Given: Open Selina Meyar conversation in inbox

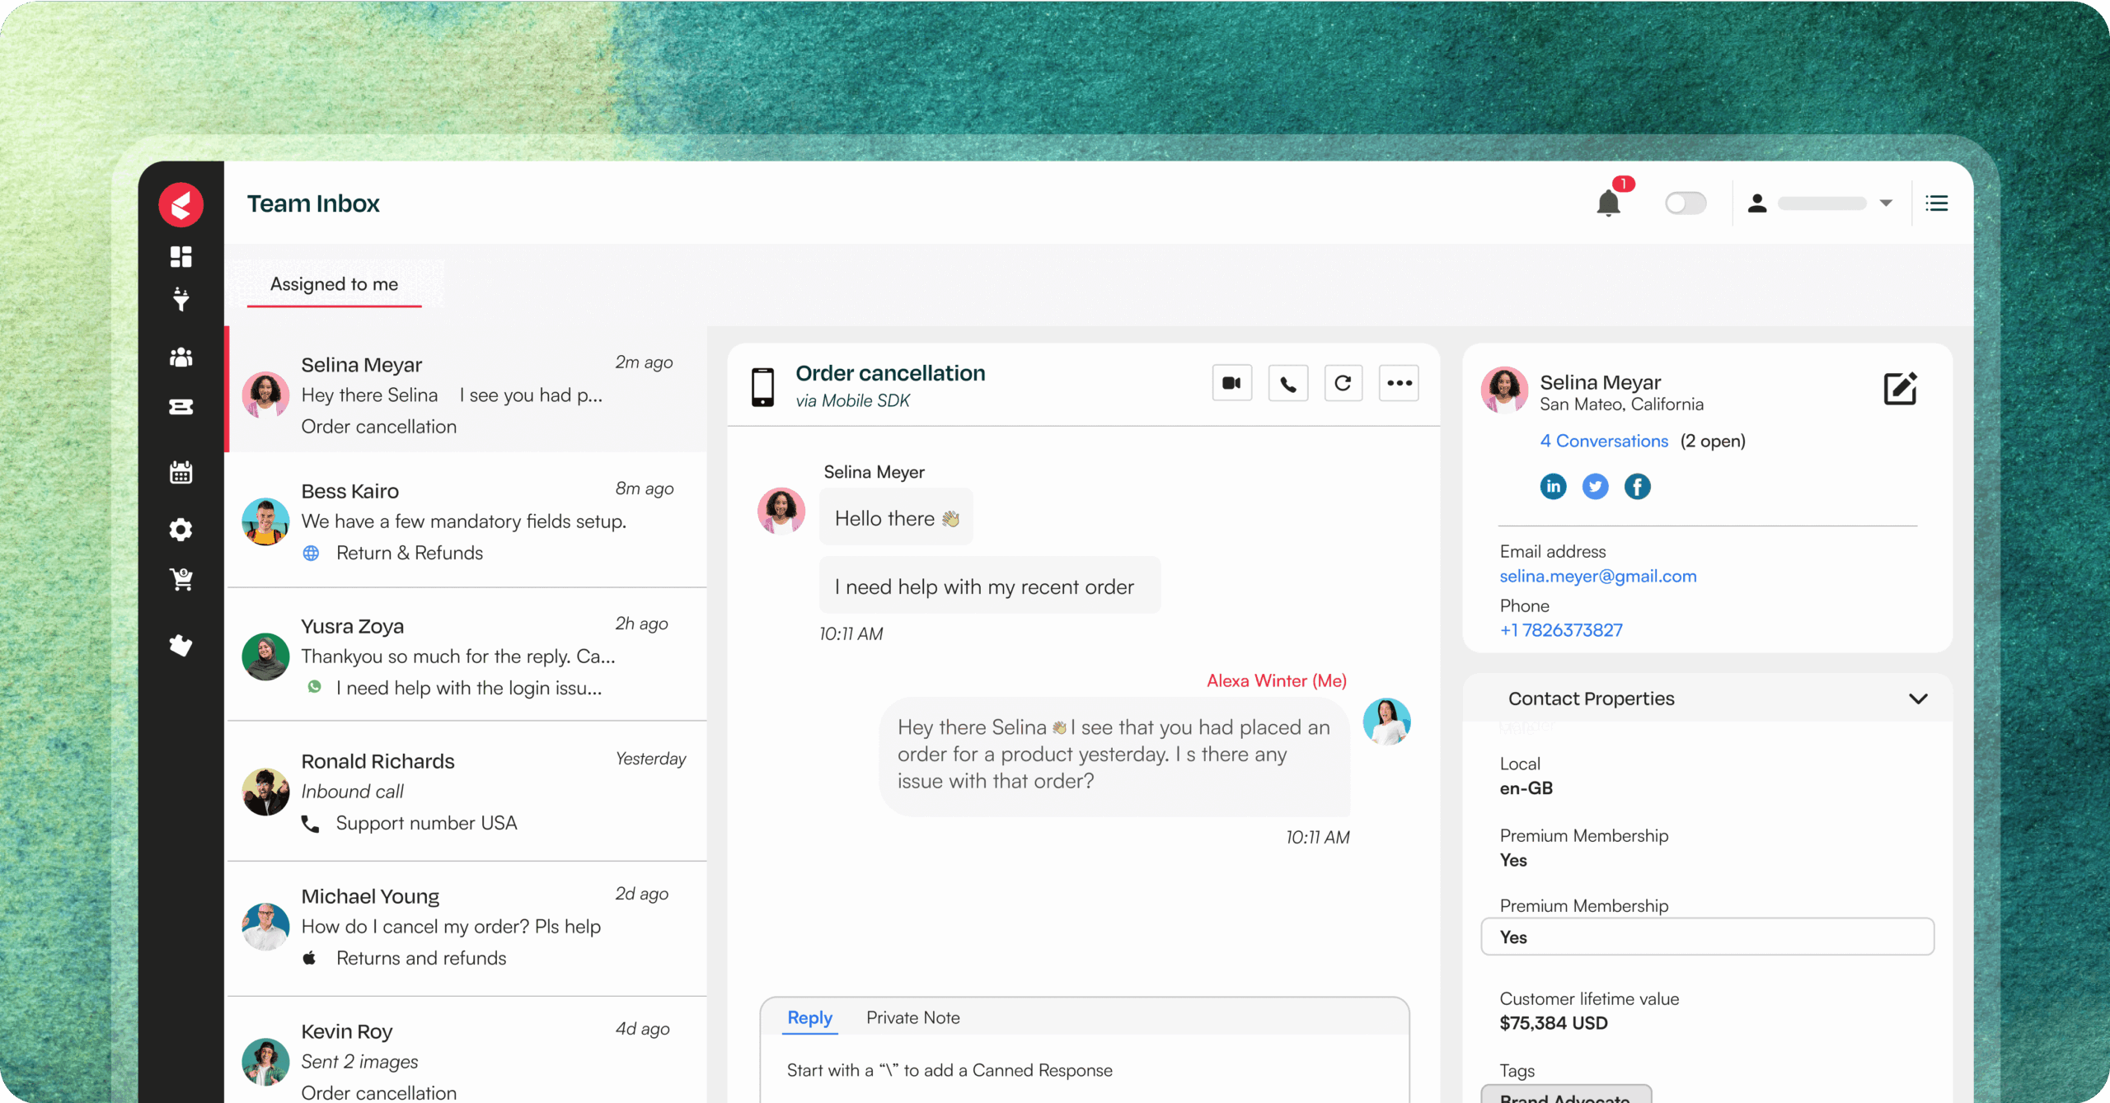Looking at the screenshot, I should point(467,390).
